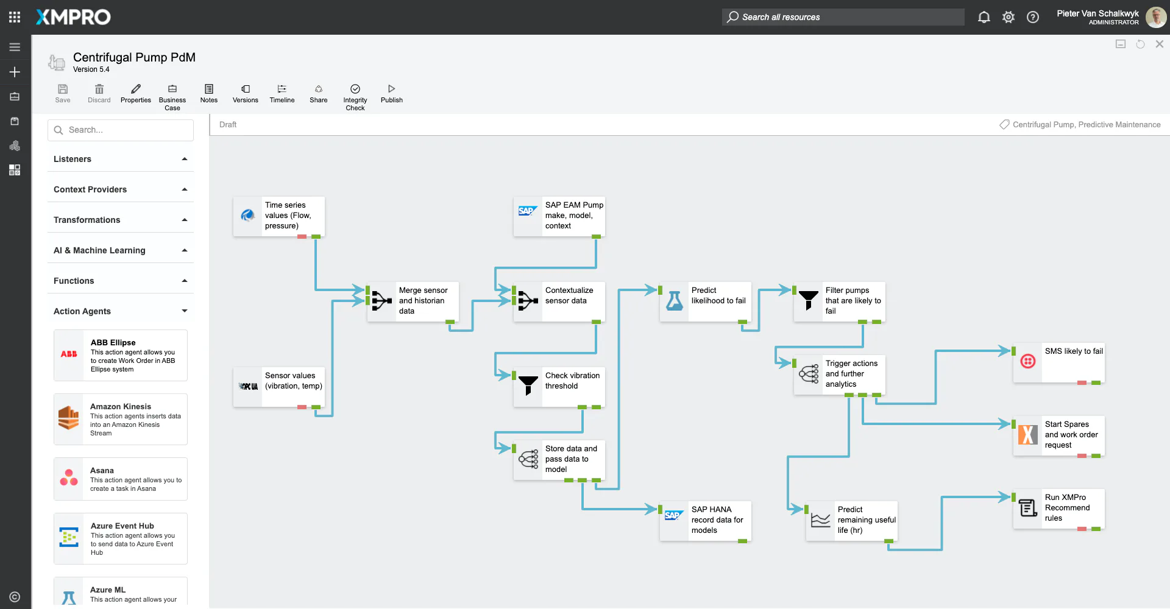Select the Asana action agent
1170x609 pixels.
coord(121,479)
